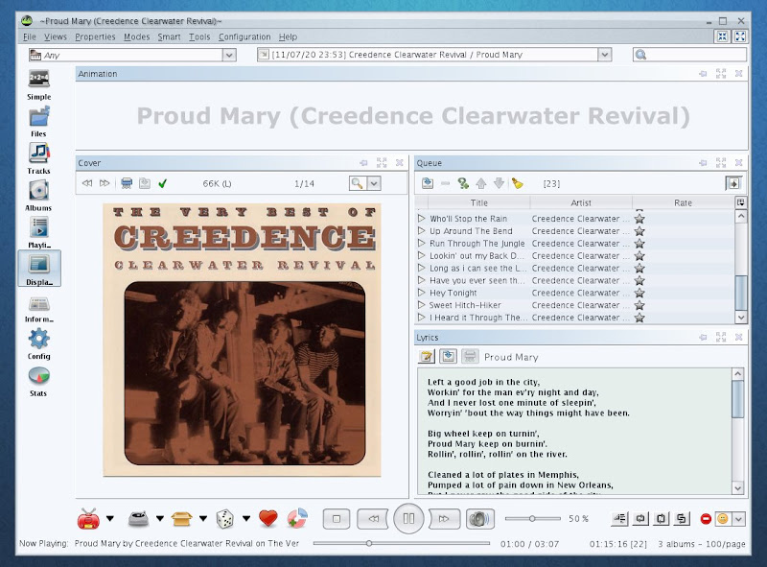Open the Configuration menu
767x567 pixels.
pyautogui.click(x=244, y=36)
